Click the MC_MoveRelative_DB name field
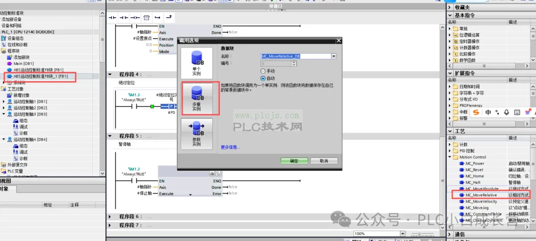 point(296,56)
